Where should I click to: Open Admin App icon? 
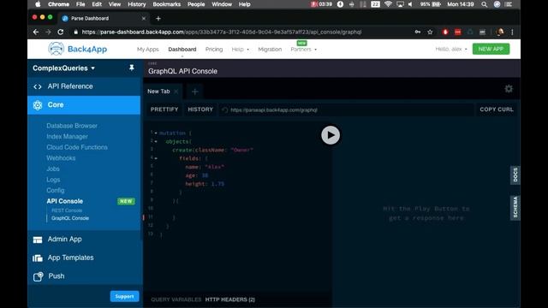38,240
